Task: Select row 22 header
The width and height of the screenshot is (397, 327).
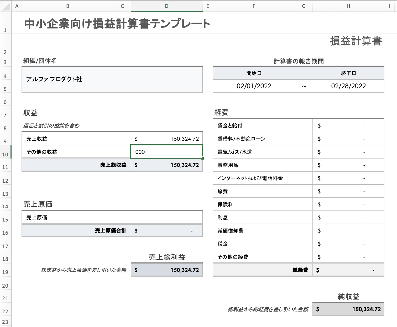Action: coord(5,311)
